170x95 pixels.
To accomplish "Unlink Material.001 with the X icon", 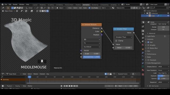I will [x=137, y=8].
